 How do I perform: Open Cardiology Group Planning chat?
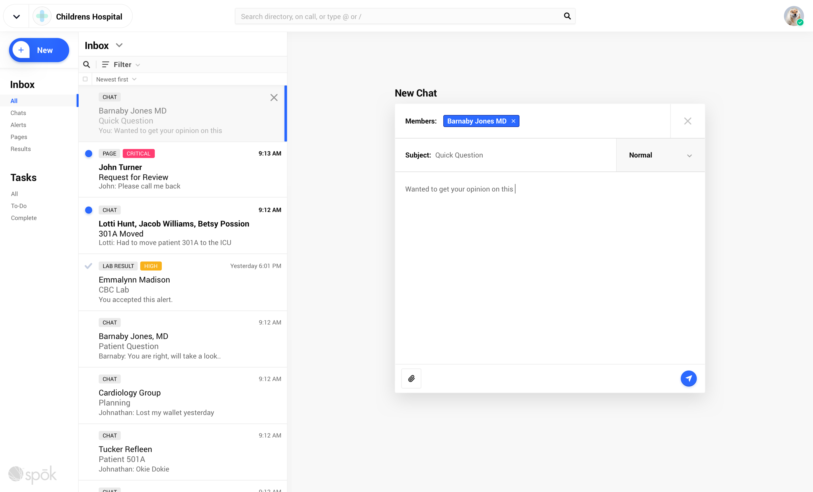(183, 395)
